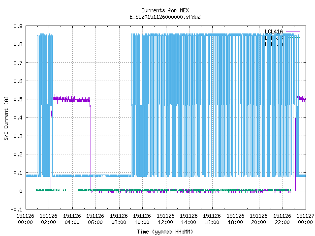Click the 0.7 y-axis tick label
This screenshot has width=315, height=236.
[x=18, y=63]
